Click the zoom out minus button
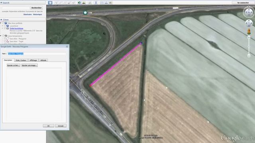 (249, 56)
